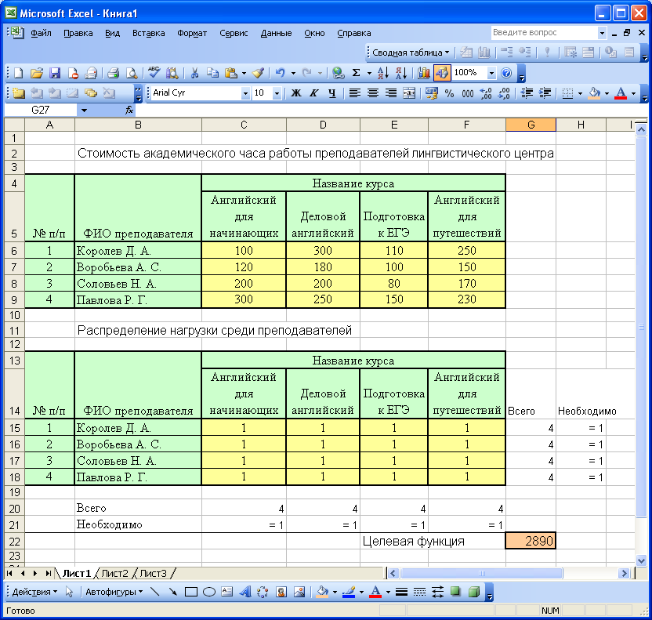Click the Merge and Center icon
Viewport: 652px width, 620px height.
[x=409, y=93]
